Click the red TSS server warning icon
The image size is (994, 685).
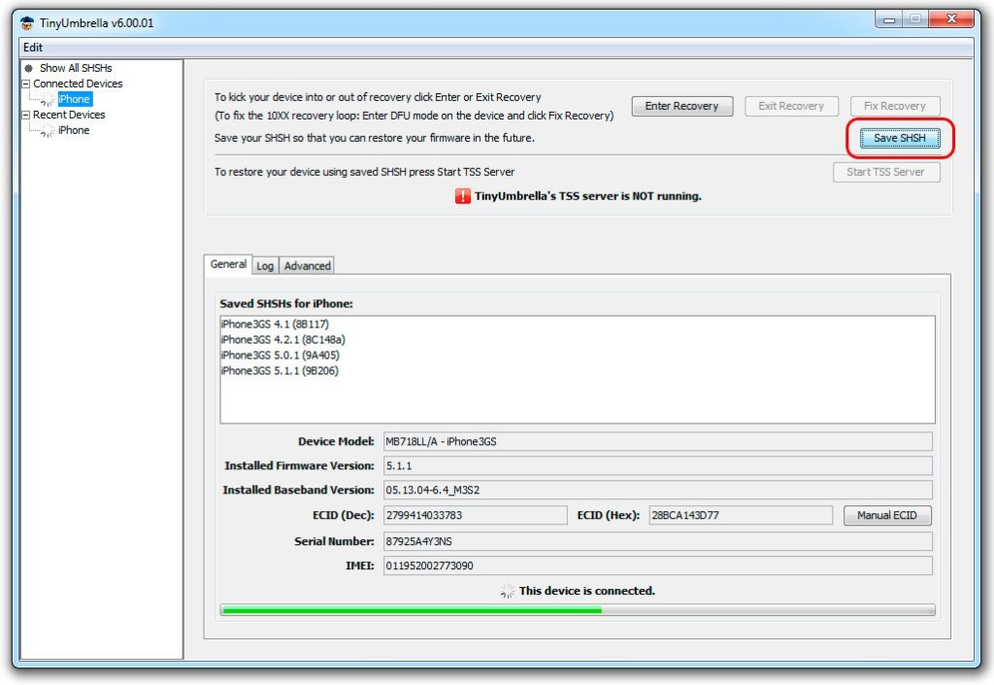(x=462, y=196)
